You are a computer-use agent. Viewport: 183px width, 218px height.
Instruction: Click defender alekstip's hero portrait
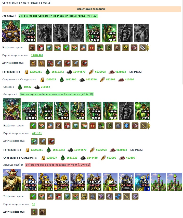pyautogui.click(x=12, y=180)
